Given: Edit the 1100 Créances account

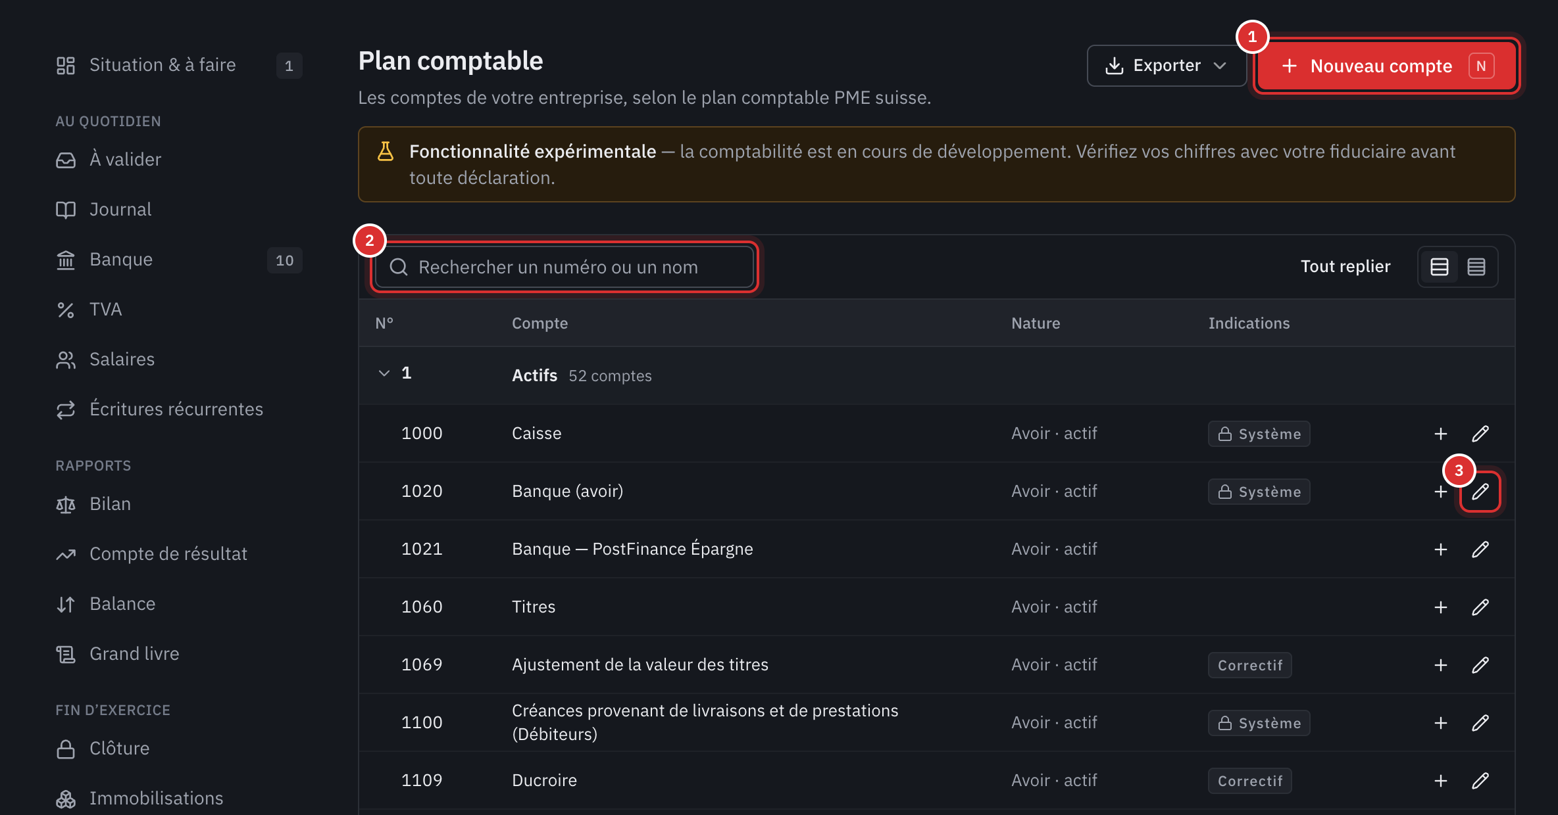Looking at the screenshot, I should coord(1480,723).
